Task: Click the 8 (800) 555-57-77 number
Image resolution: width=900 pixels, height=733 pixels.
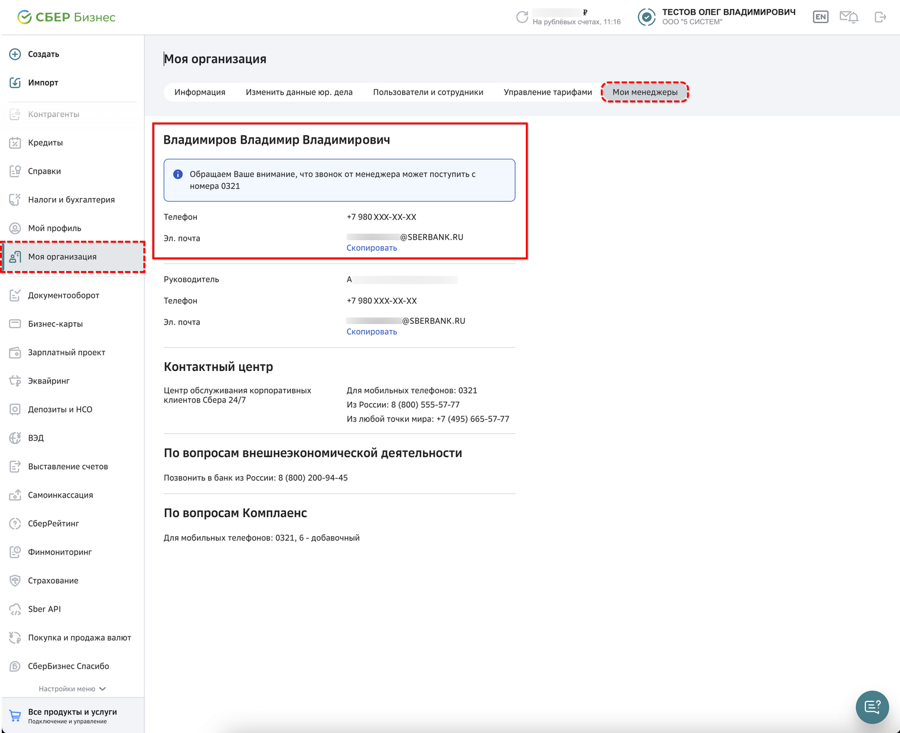Action: [425, 405]
